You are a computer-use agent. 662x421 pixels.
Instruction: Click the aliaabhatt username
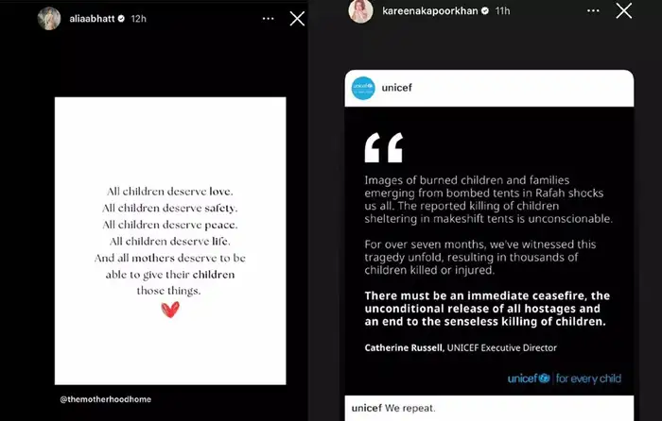[90, 20]
